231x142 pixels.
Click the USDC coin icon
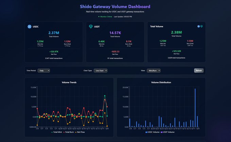pyautogui.click(x=30, y=26)
